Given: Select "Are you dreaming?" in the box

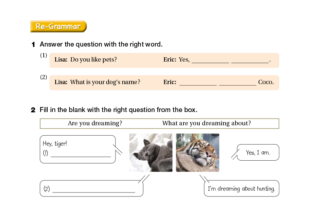Looking at the screenshot, I should coord(95,123).
